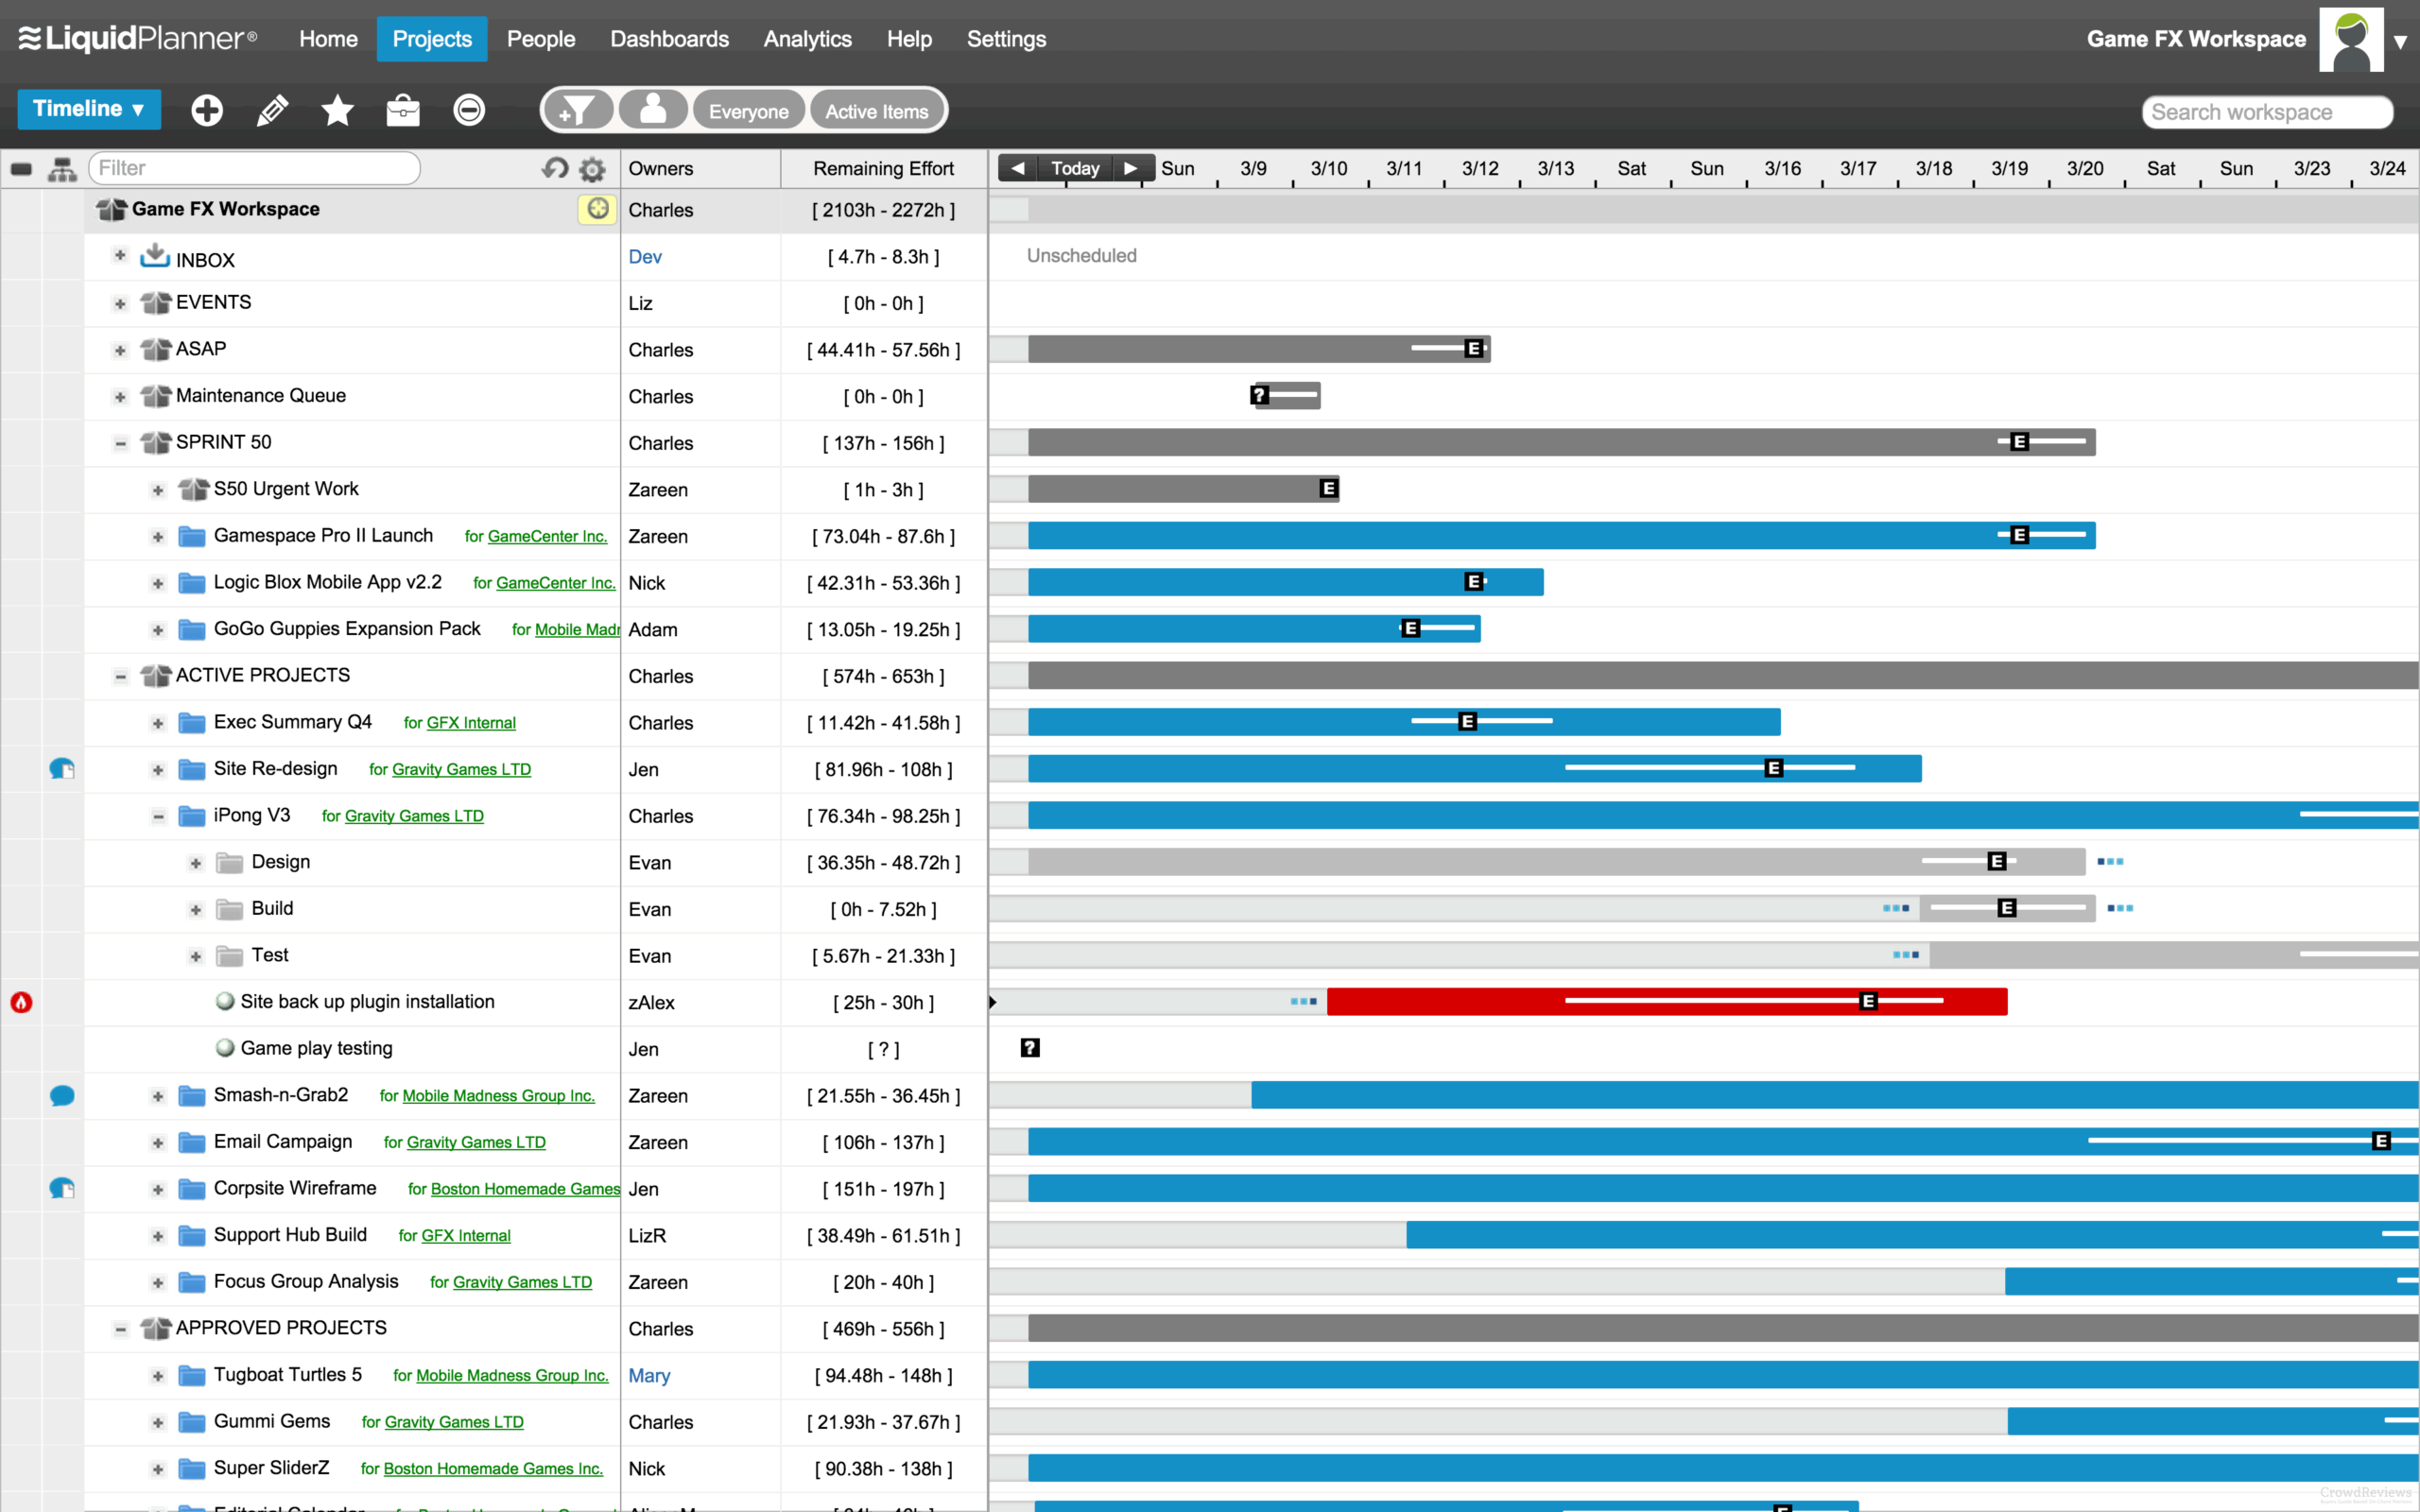The width and height of the screenshot is (2420, 1512).
Task: Click the Add item plus icon
Action: click(207, 110)
